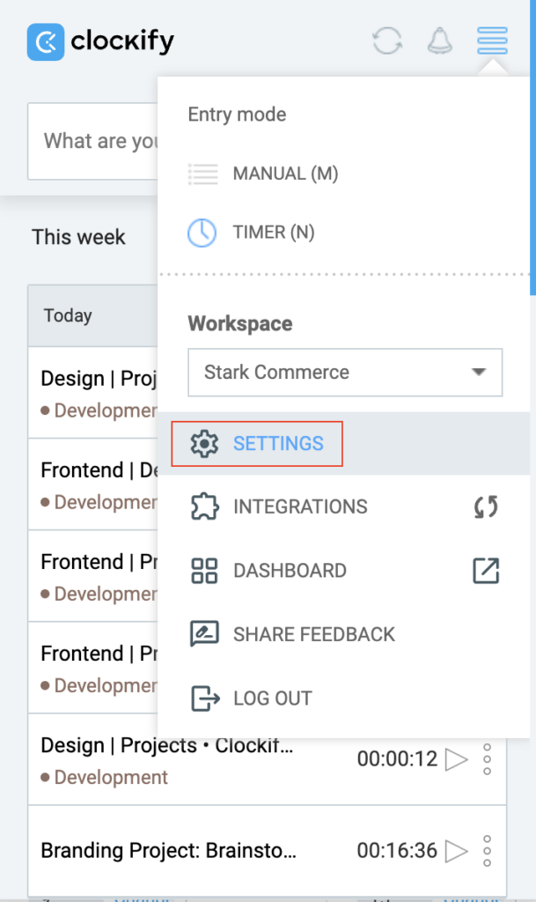Image resolution: width=536 pixels, height=902 pixels.
Task: Resume the Design Projects entry timer
Action: 456,759
